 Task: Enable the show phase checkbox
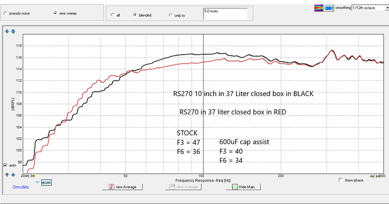(341, 180)
